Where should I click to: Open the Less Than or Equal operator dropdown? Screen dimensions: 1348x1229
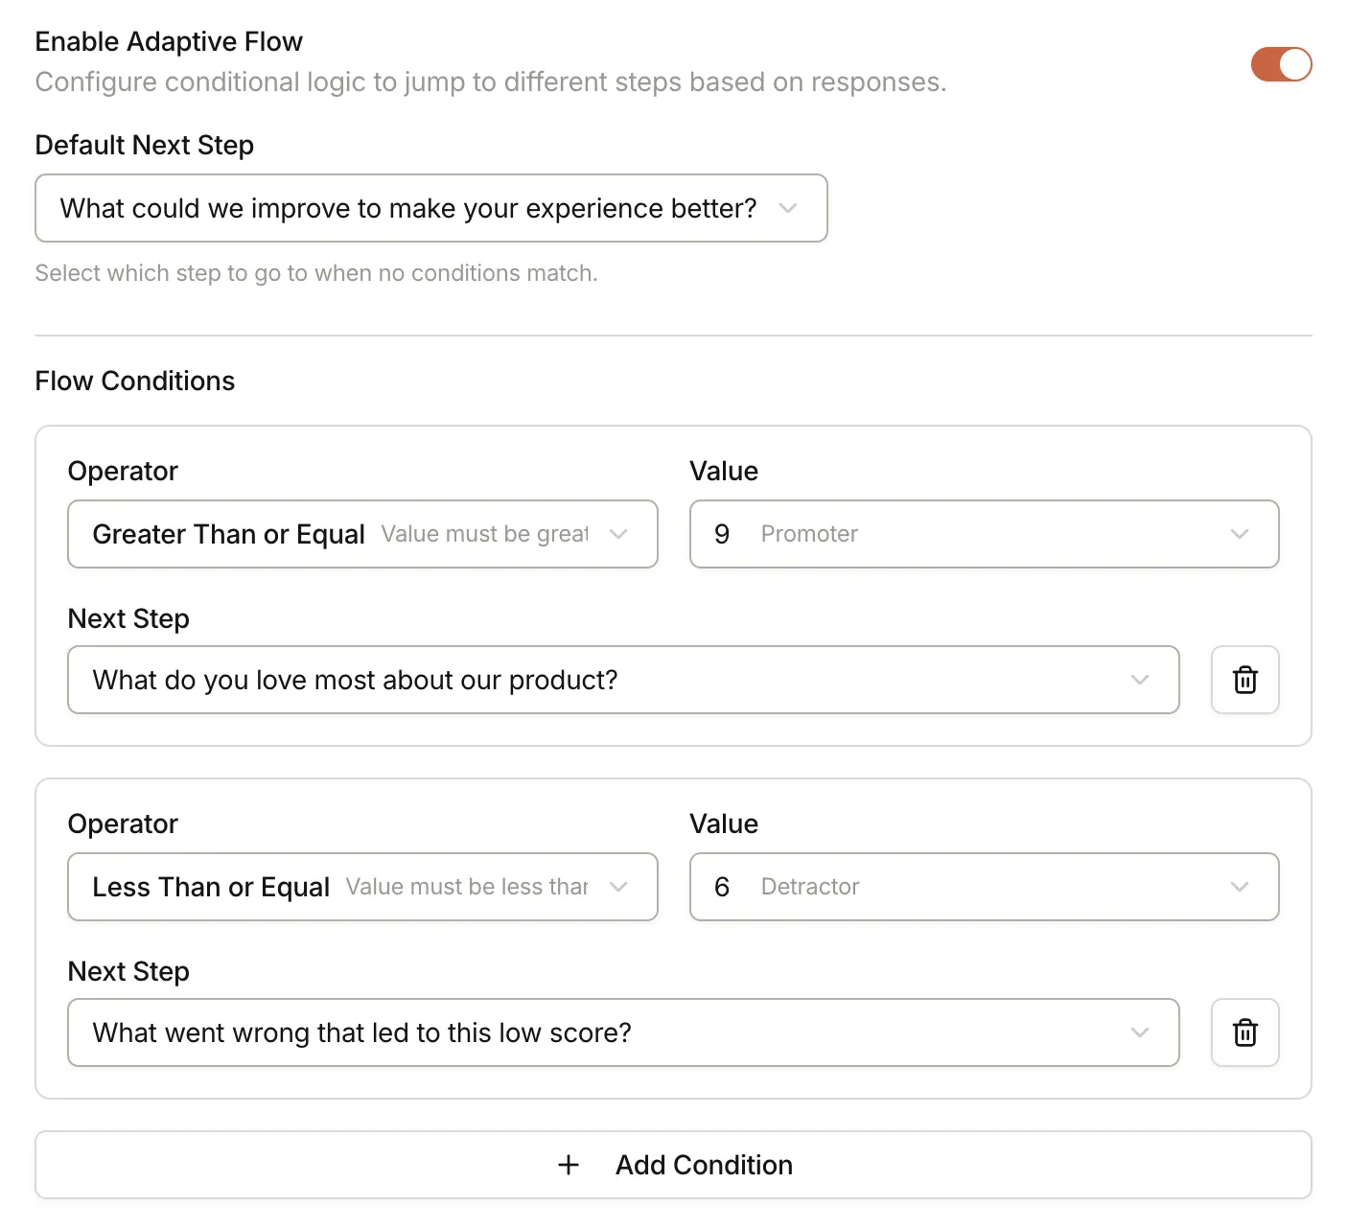(x=362, y=887)
